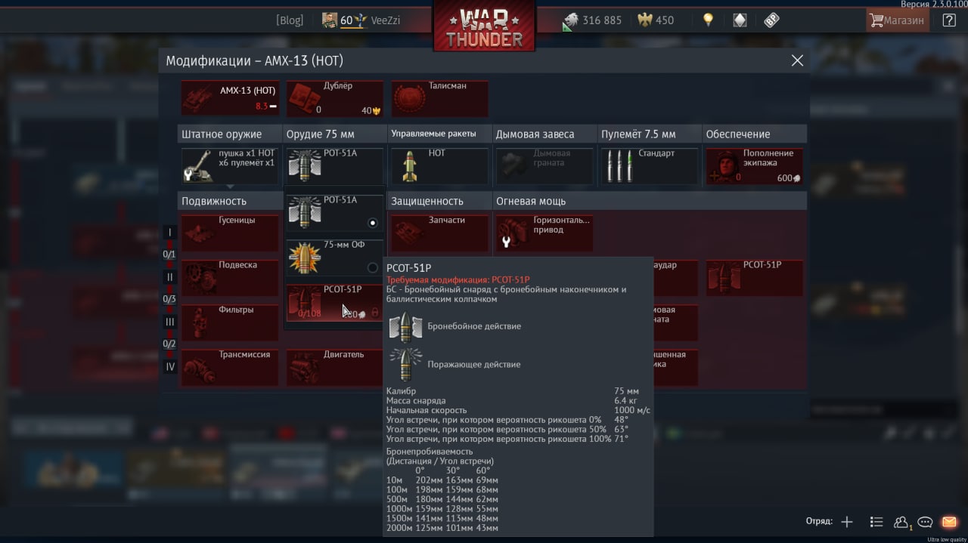968x543 pixels.
Task: Click the Запчасти spare parts modification
Action: coord(439,233)
